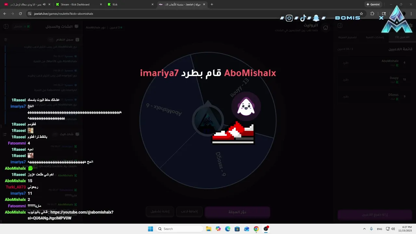Click AboMishalx - 6 wheel segment label
The image size is (416, 234).
tap(163, 110)
